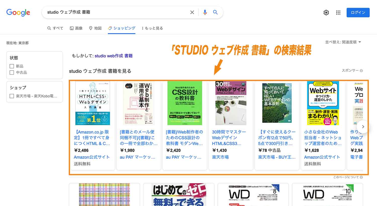Check the 新品 condition checkbox

[x=12, y=66]
